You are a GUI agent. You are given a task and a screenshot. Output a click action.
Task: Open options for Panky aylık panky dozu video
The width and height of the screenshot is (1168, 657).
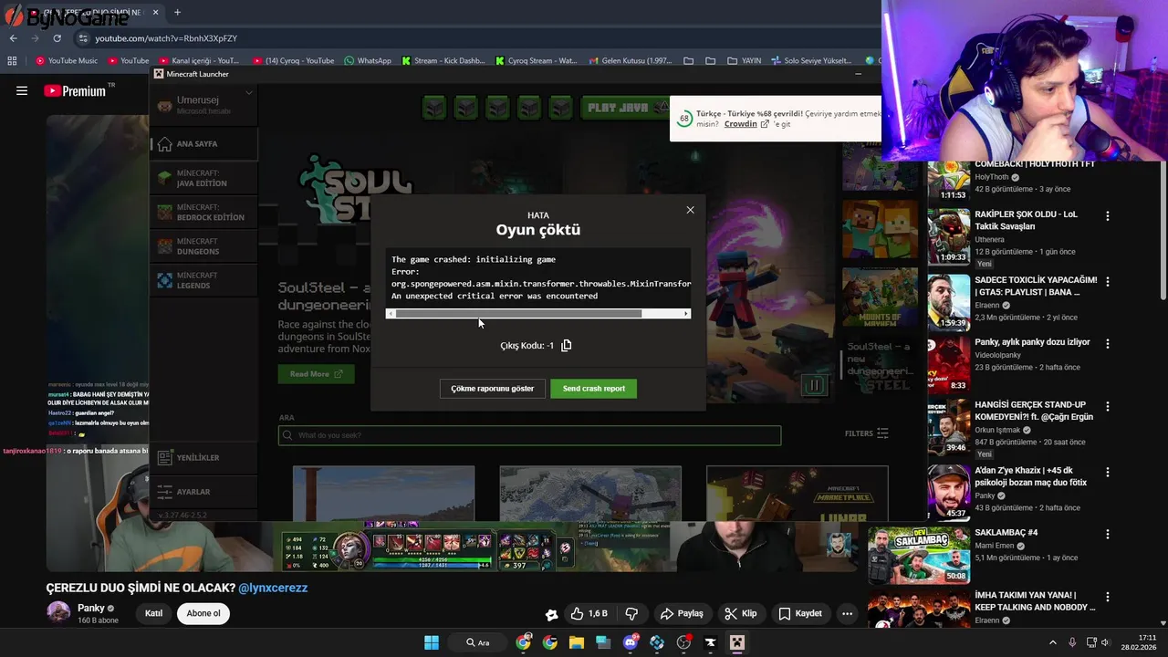coord(1108,344)
